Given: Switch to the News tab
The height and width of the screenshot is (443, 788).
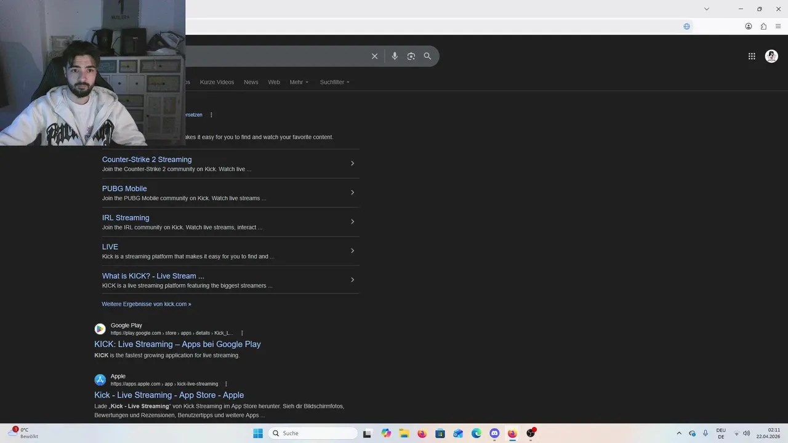Looking at the screenshot, I should 251,82.
